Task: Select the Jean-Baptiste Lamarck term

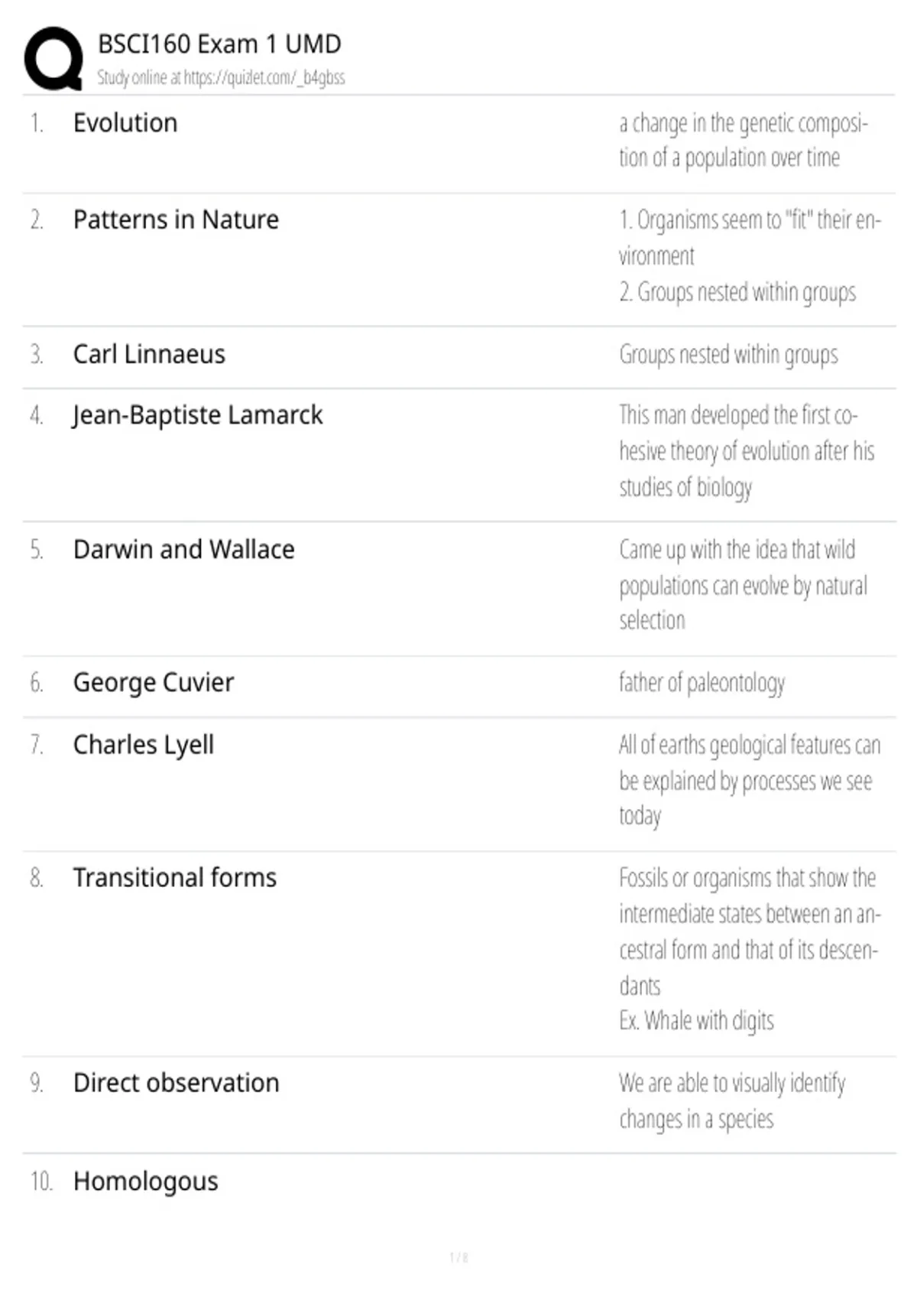Action: [x=198, y=415]
